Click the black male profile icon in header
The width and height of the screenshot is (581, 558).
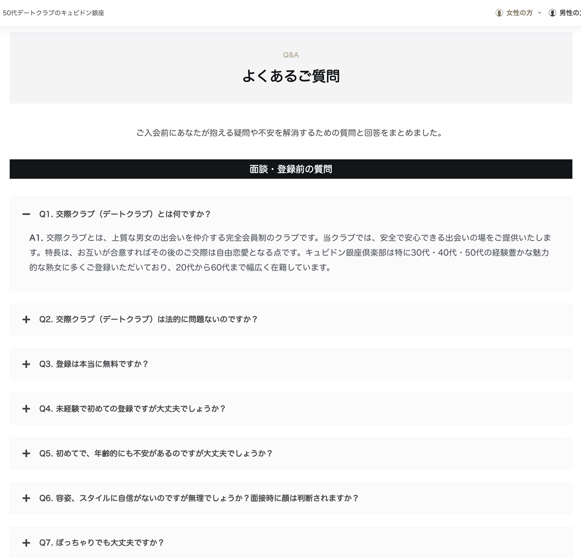tap(552, 13)
